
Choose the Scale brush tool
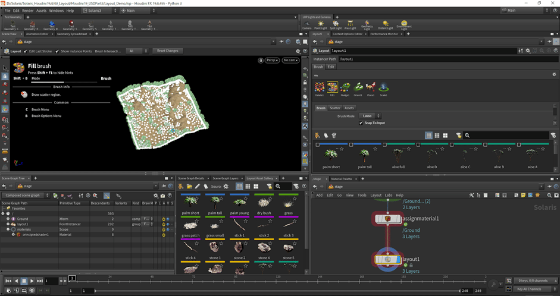[x=383, y=87]
